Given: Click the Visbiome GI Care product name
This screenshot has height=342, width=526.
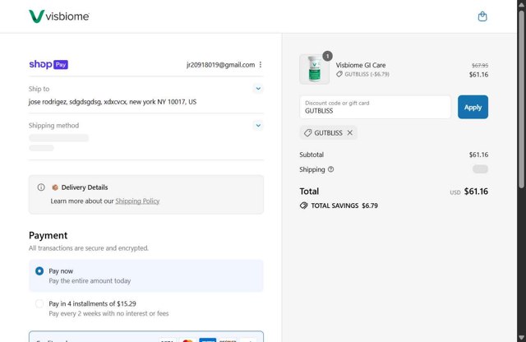Looking at the screenshot, I should (361, 65).
